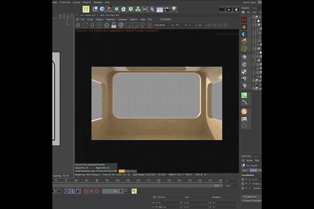
Task: Click the Cube primitive icon in top toolbar
Action: (102, 9)
